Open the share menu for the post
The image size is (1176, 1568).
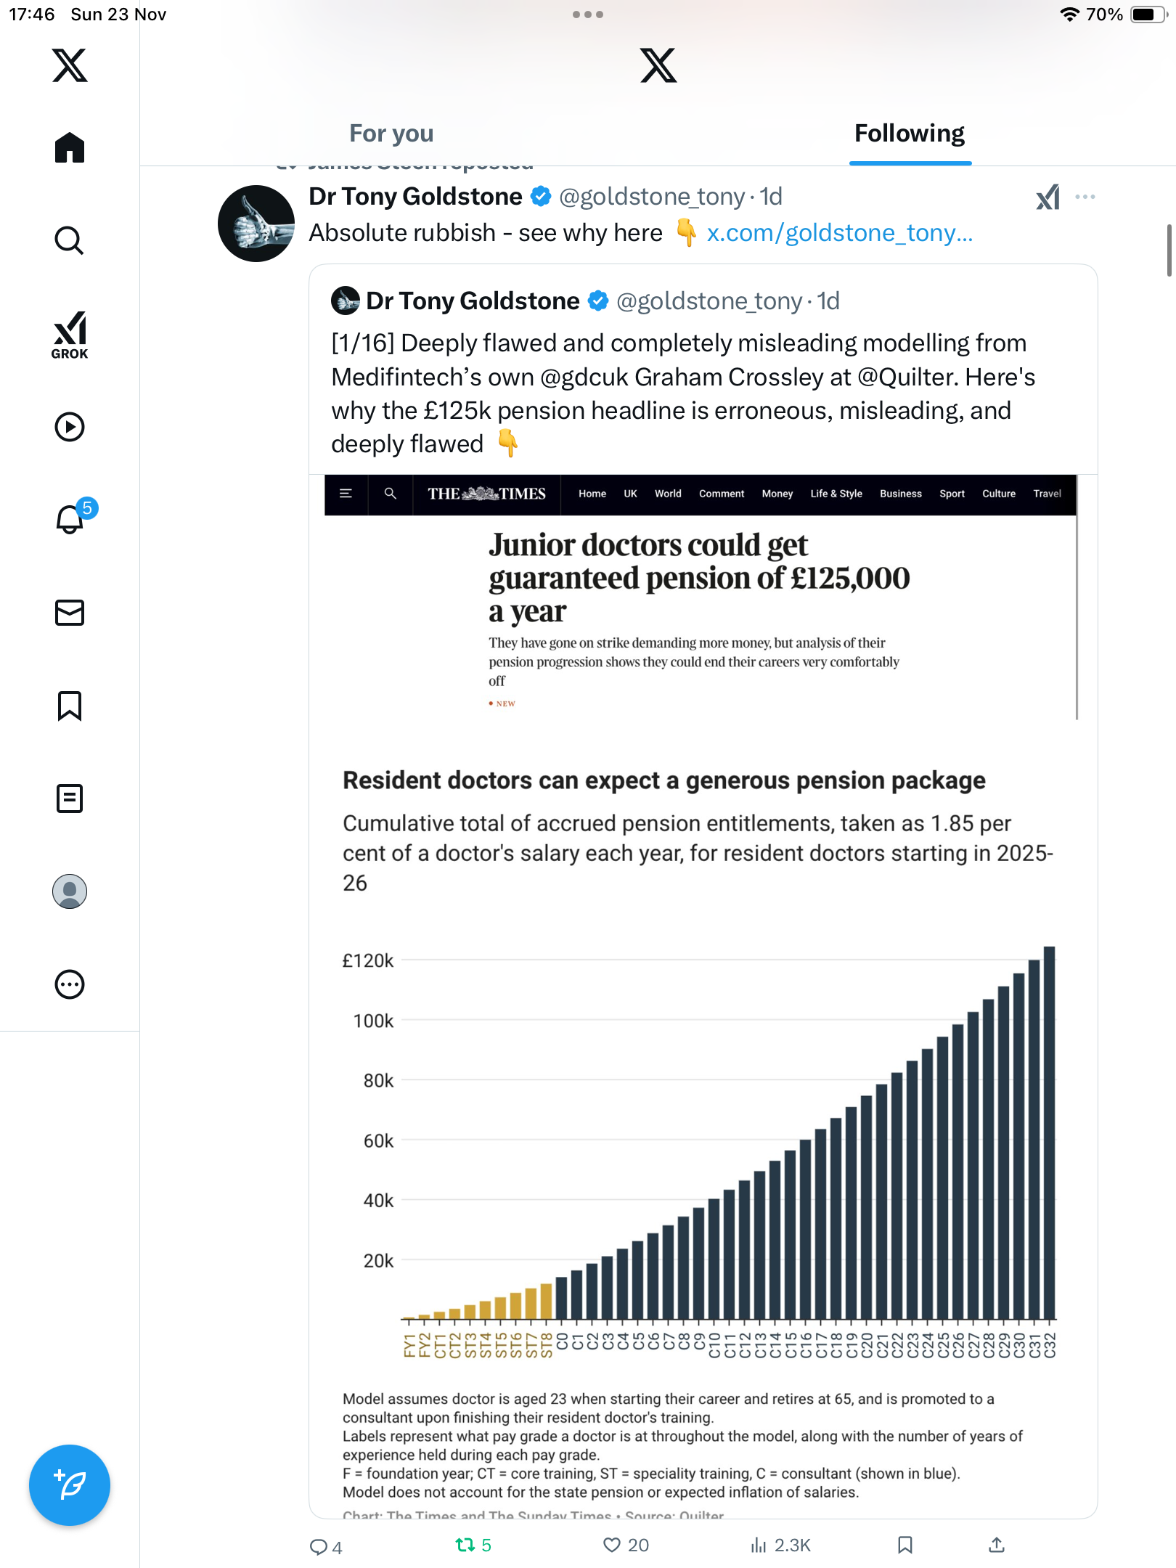pyautogui.click(x=997, y=1545)
